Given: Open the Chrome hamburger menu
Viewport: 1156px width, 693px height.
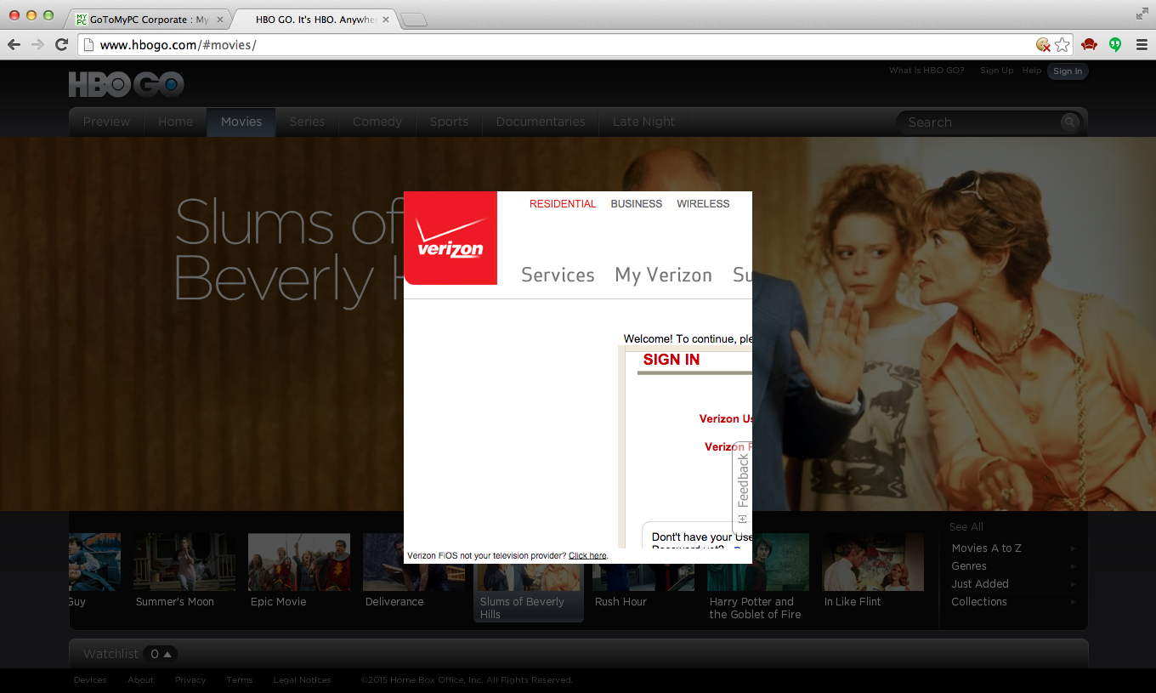Looking at the screenshot, I should 1142,45.
